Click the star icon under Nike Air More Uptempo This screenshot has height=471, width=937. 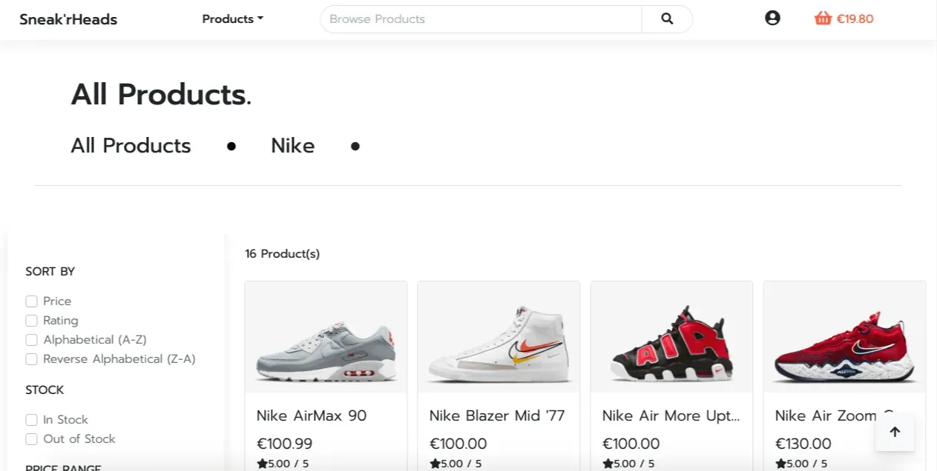pyautogui.click(x=608, y=464)
